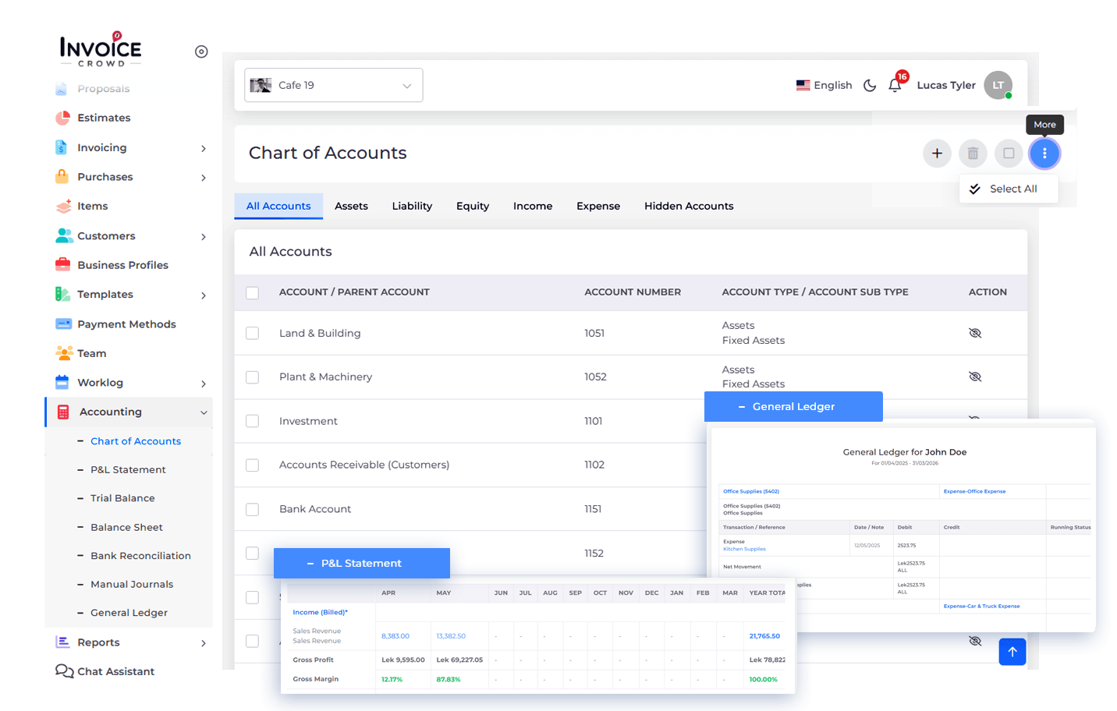Check the Land & Building row checkbox

[252, 333]
